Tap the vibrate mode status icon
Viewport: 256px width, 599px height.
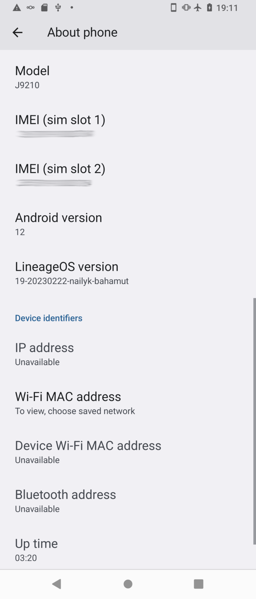(186, 8)
